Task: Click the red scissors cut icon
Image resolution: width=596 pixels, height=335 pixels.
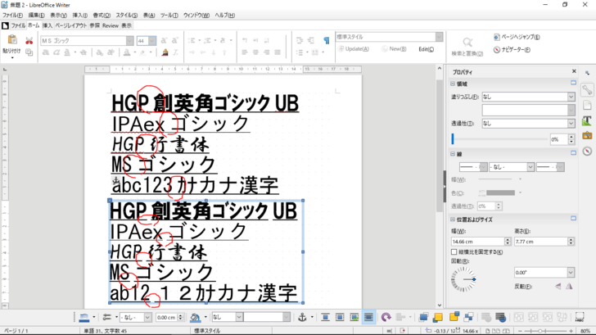Action: coord(29,41)
